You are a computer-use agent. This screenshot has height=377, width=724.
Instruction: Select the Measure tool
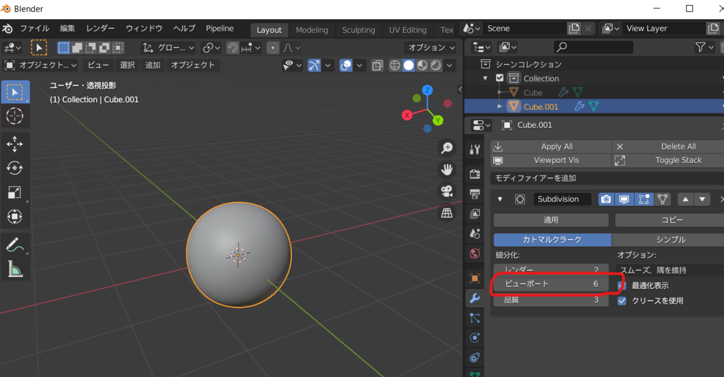(14, 268)
